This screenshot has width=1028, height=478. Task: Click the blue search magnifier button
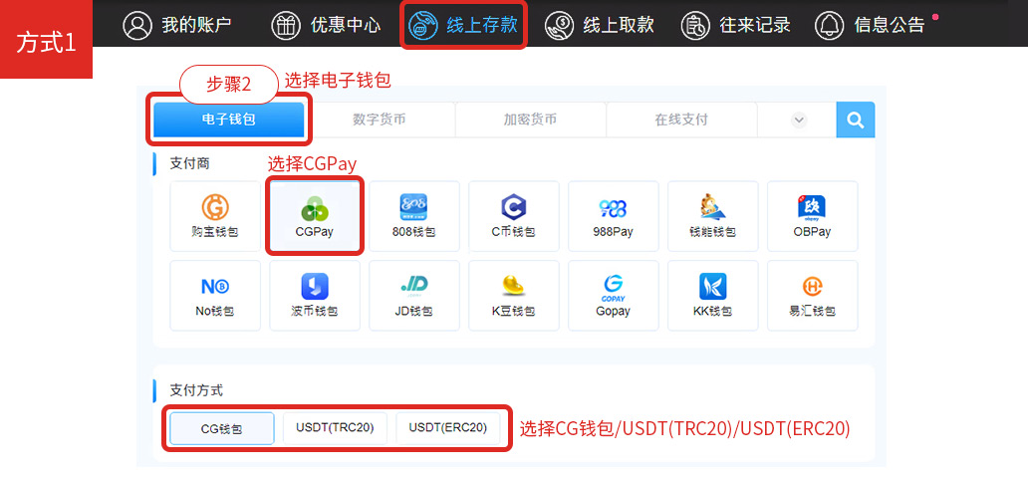pyautogui.click(x=856, y=119)
